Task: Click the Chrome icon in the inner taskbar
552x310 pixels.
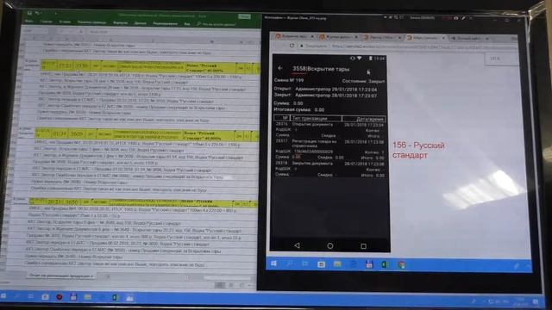Action: (x=401, y=264)
